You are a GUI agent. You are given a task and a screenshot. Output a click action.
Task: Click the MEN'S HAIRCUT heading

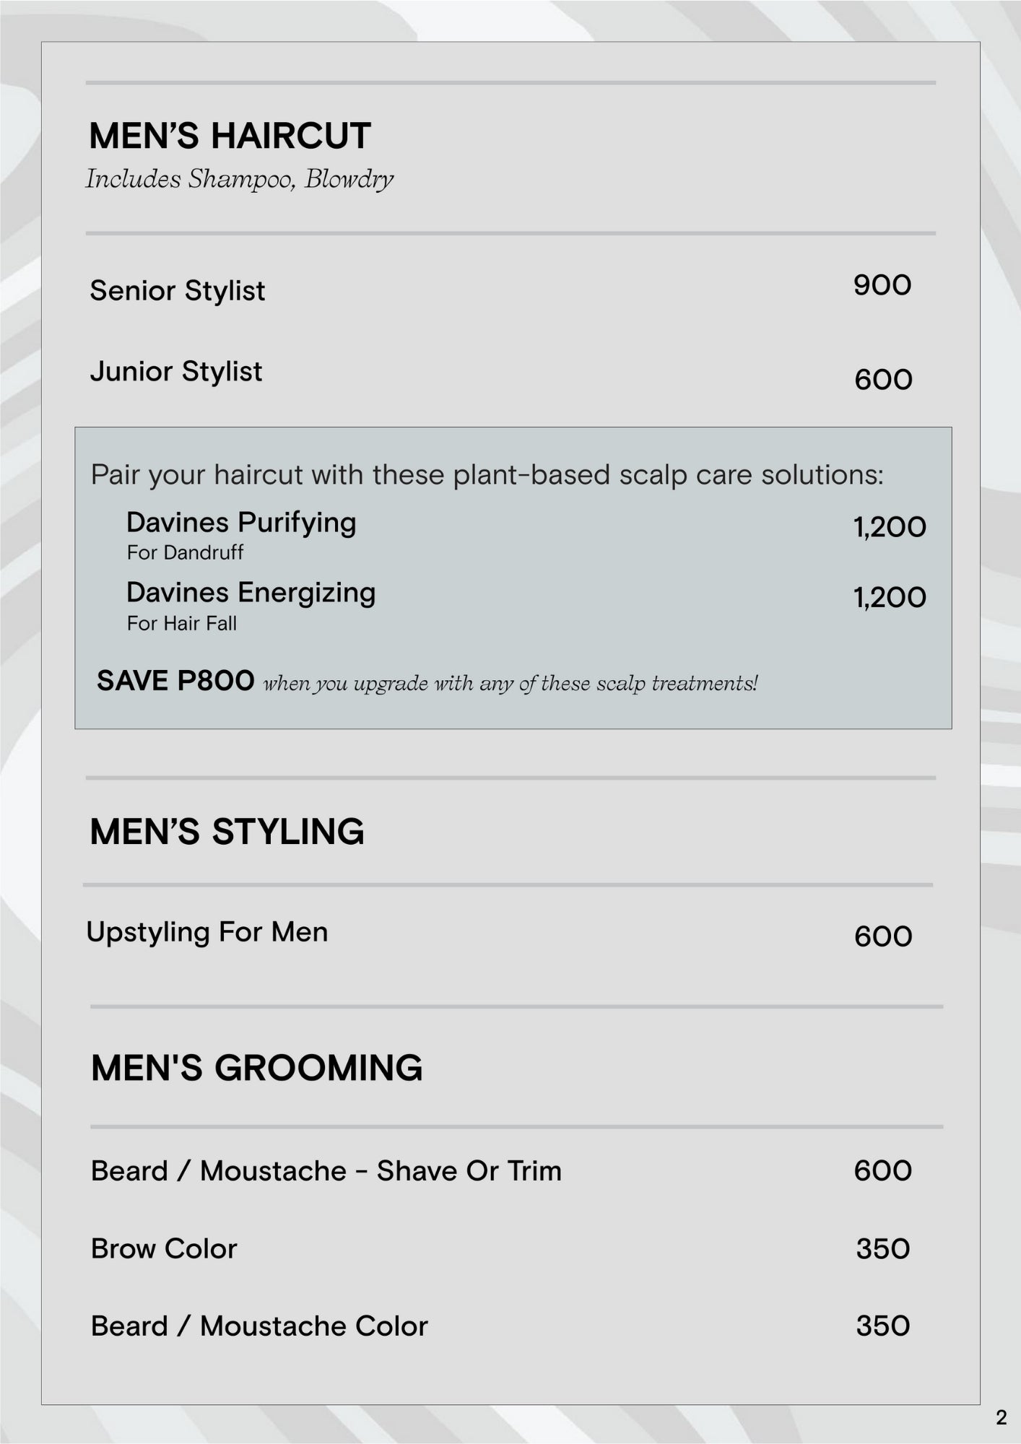click(230, 136)
